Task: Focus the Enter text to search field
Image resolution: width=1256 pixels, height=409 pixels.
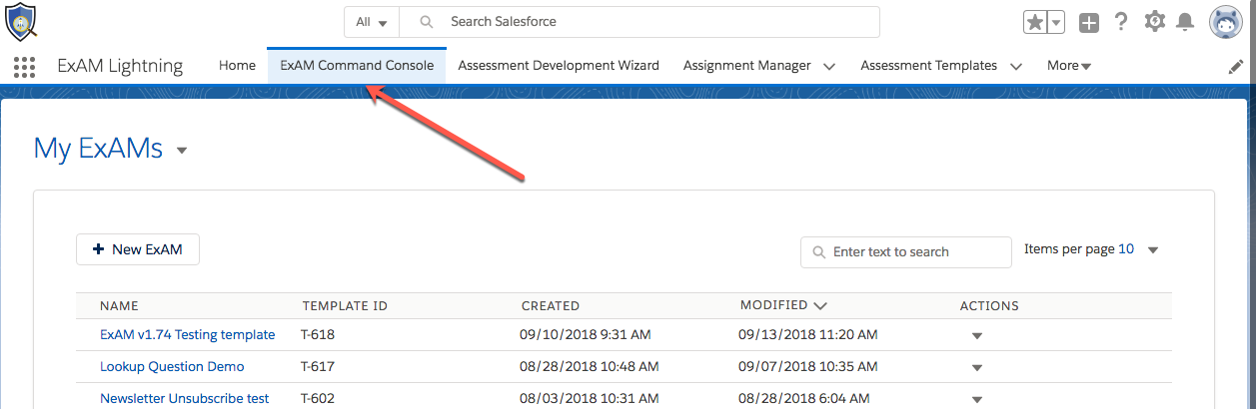Action: coord(906,252)
